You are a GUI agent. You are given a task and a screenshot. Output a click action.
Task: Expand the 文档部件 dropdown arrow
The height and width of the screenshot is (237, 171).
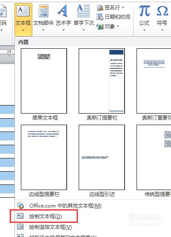pos(43,30)
